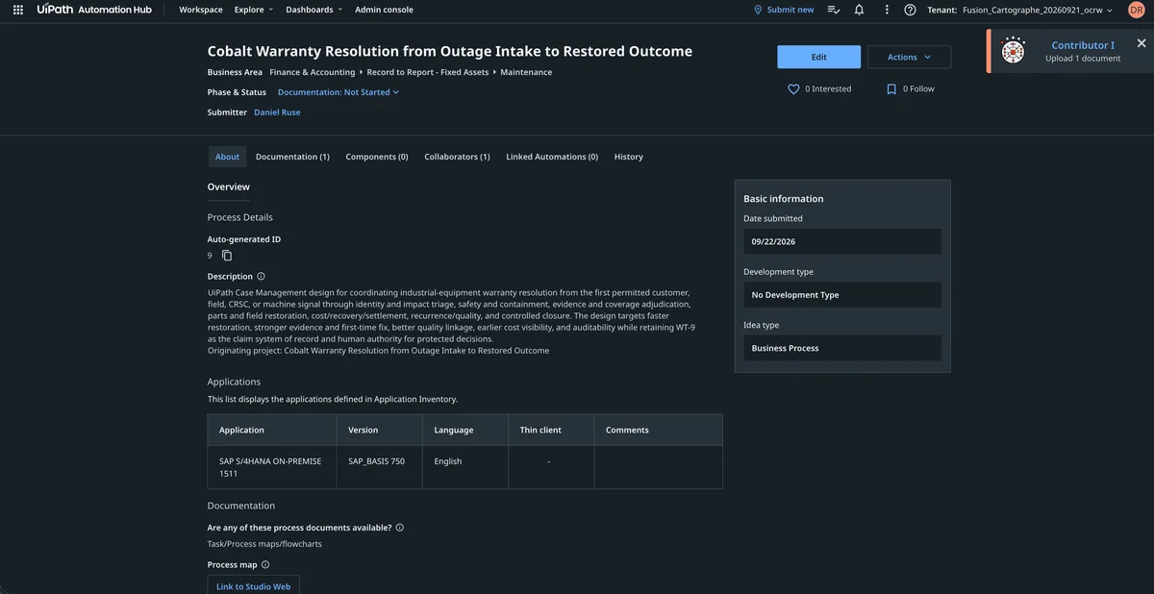The width and height of the screenshot is (1154, 594).
Task: Click the Maintenance breadcrumb
Action: 526,72
